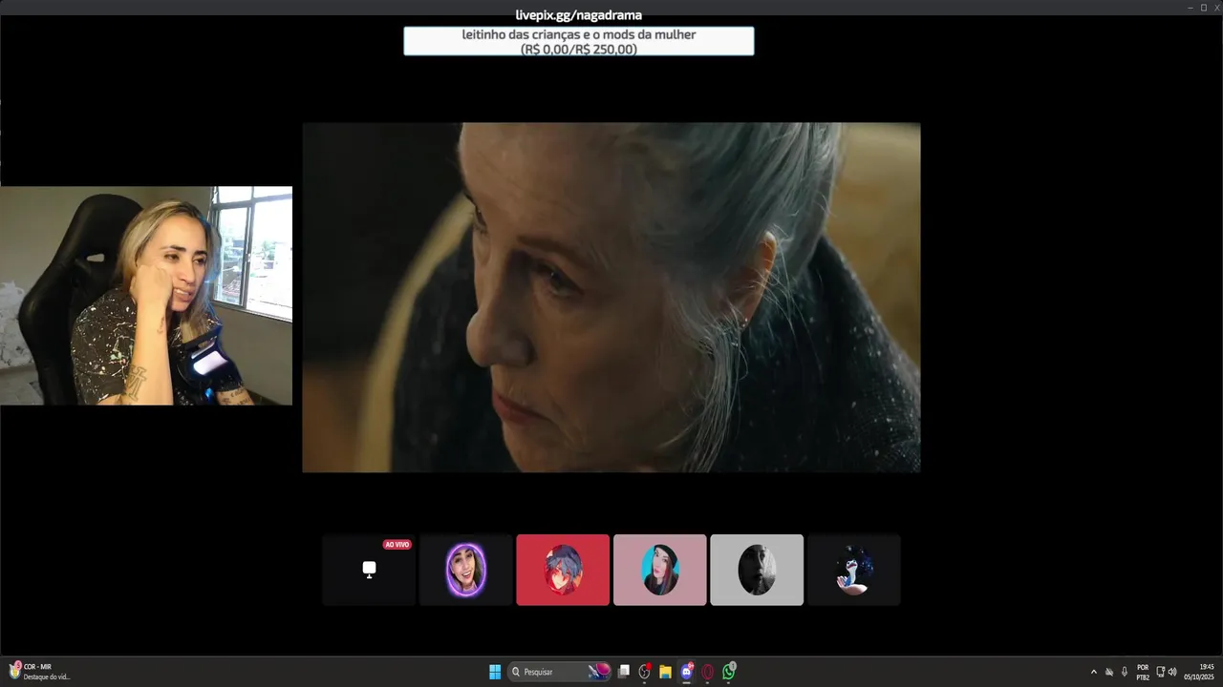Open the POR PTB2 language switcher
The width and height of the screenshot is (1223, 687).
click(x=1143, y=672)
